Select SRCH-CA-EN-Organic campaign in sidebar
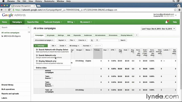 tap(12, 36)
